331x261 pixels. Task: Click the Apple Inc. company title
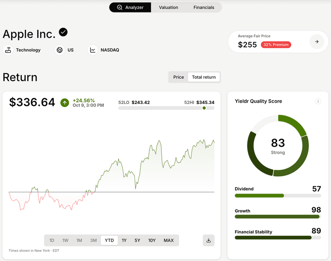click(x=29, y=34)
